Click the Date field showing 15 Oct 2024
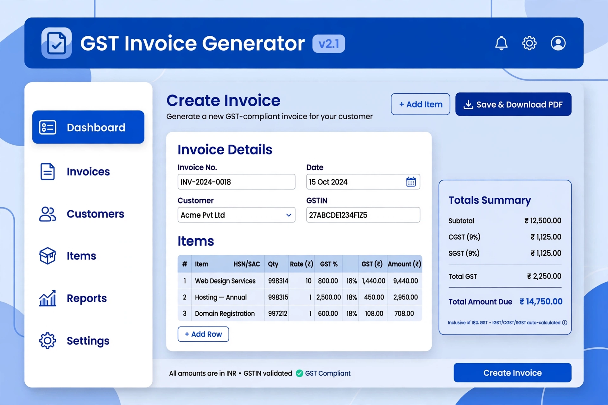 pos(363,182)
